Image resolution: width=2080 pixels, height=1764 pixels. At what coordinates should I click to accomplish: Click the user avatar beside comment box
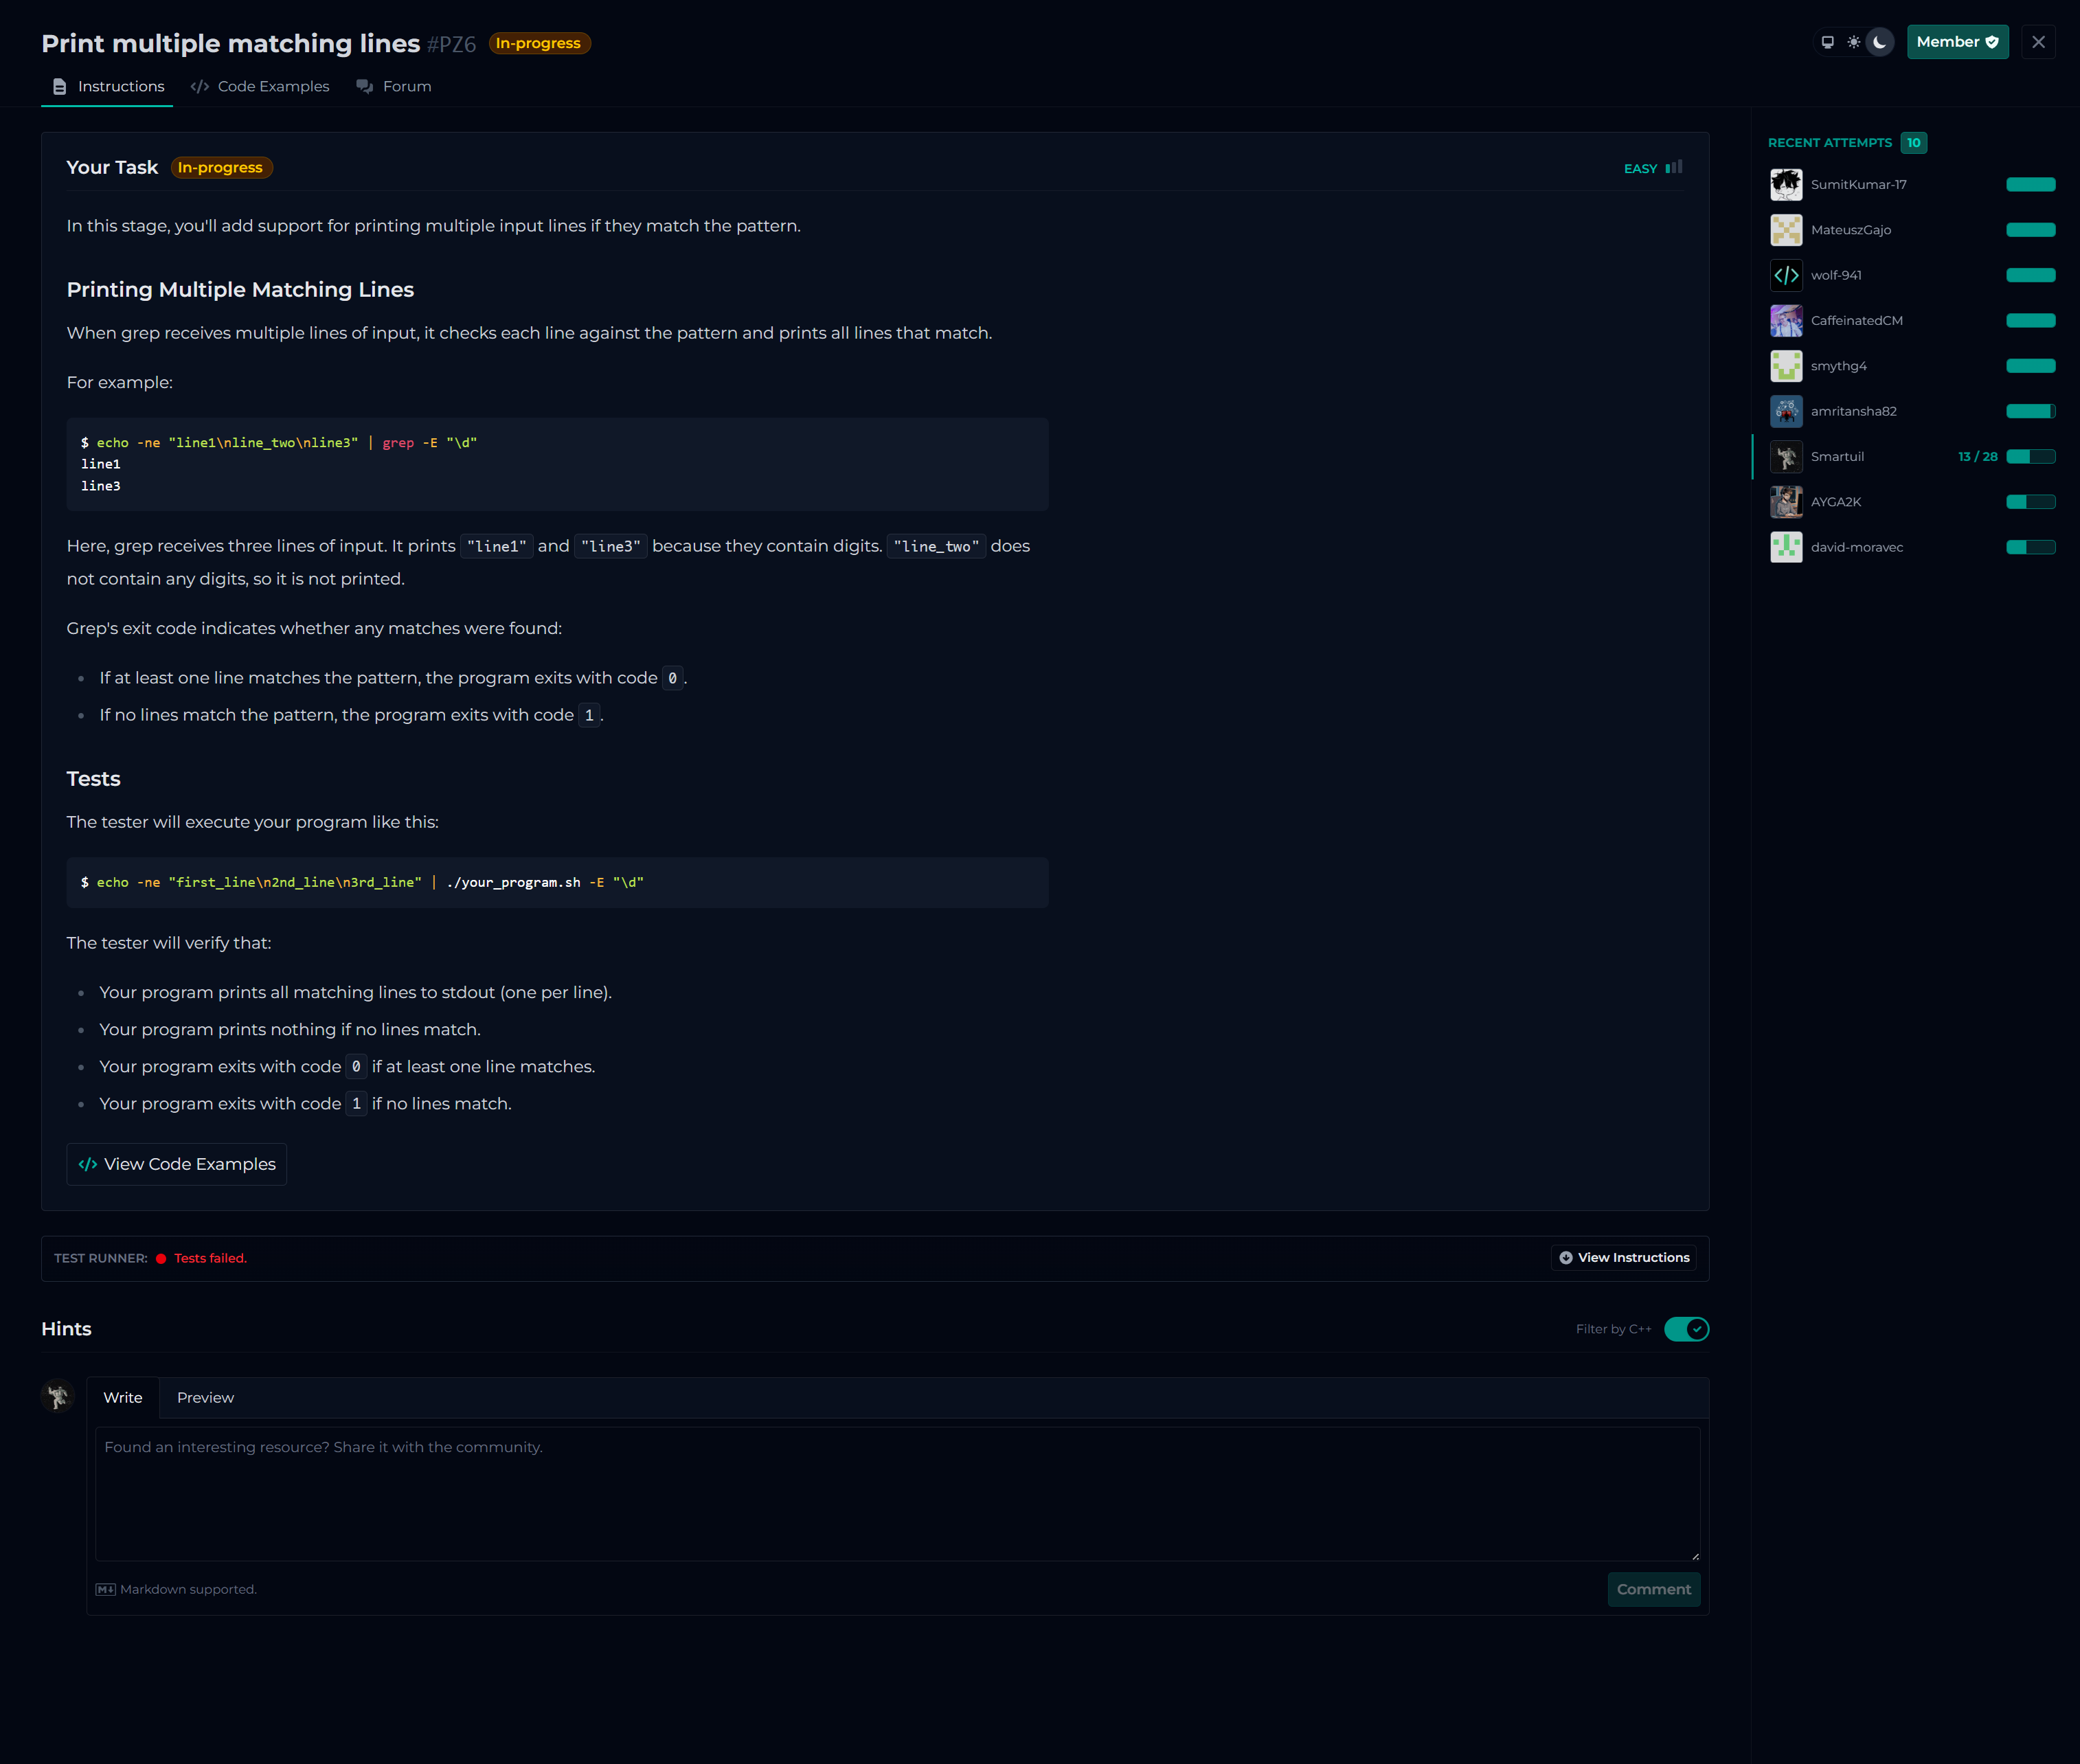58,1396
